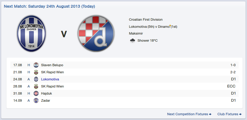247x120 pixels.
Task: Click Lokomotiva (5th) v Dinamo (1st) text
Action: (153, 27)
